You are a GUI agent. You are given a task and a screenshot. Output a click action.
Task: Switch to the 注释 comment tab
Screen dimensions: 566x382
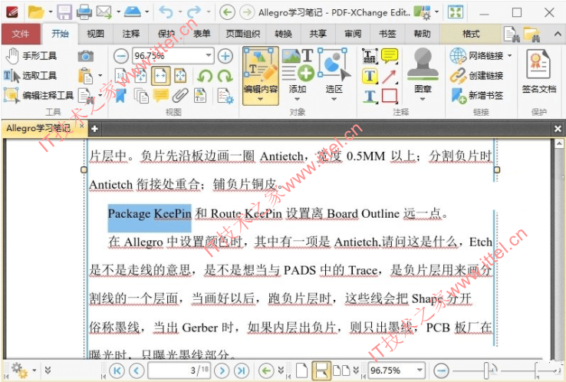coord(130,34)
